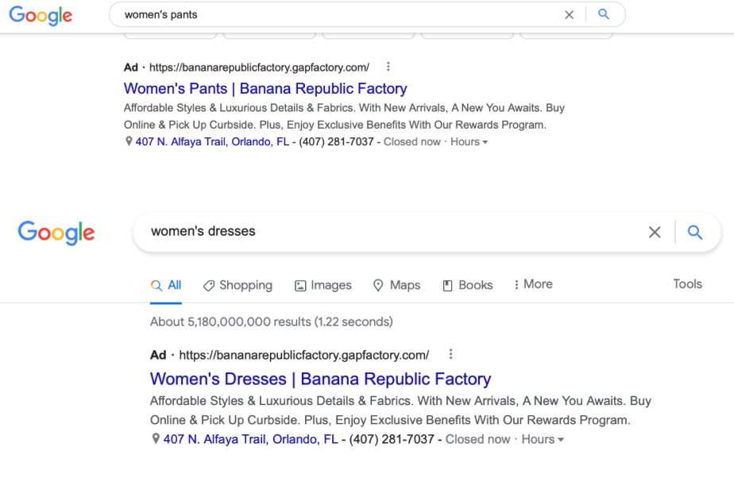734x486 pixels.
Task: Click the search magnifier for women's dresses
Action: tap(695, 232)
